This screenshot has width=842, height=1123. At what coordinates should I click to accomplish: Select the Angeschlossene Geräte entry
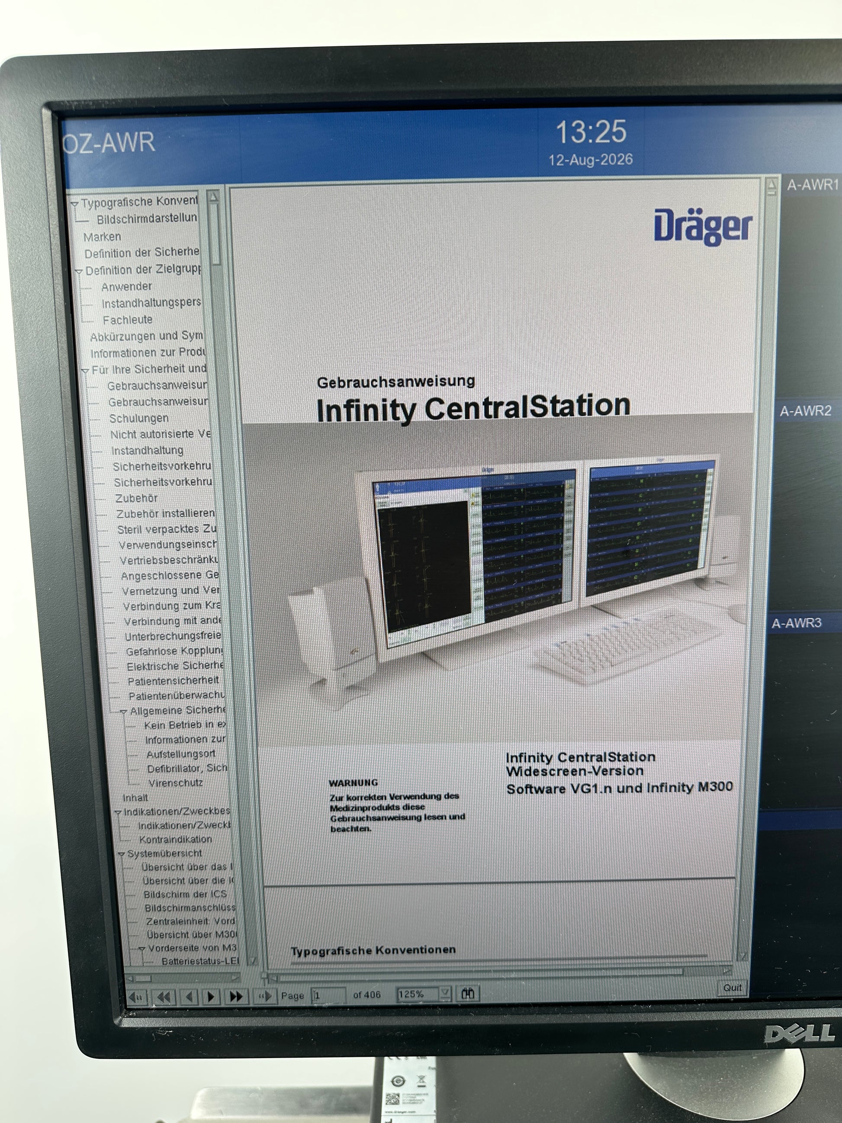pyautogui.click(x=170, y=576)
